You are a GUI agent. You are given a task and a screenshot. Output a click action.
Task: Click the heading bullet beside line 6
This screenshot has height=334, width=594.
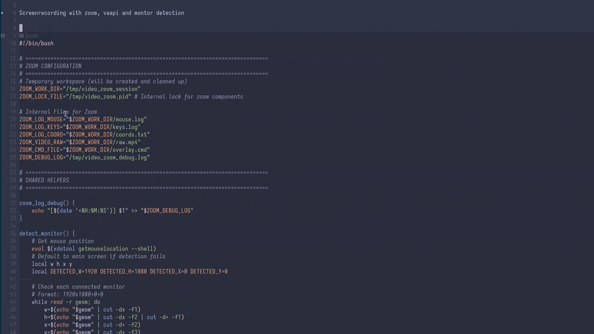(x=3, y=12)
